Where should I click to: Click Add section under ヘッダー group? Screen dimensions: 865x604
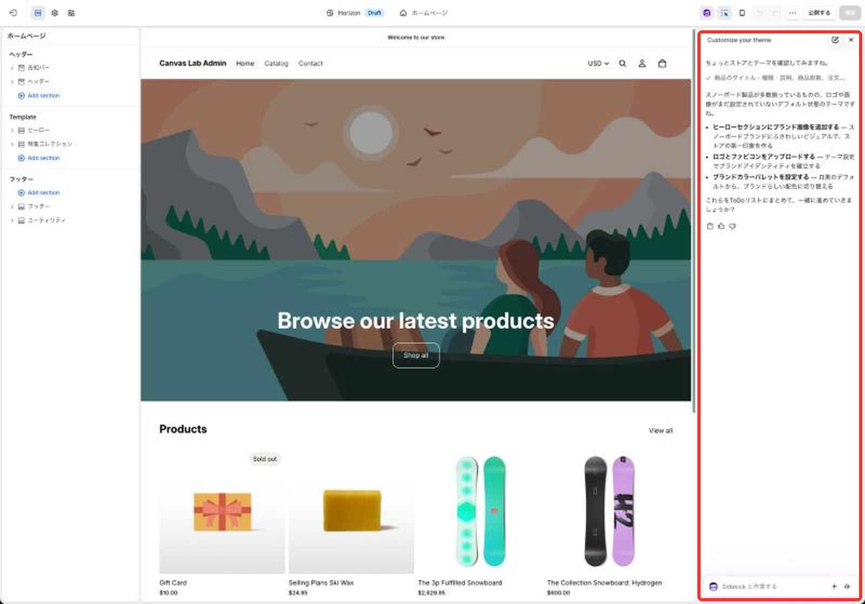[x=38, y=96]
